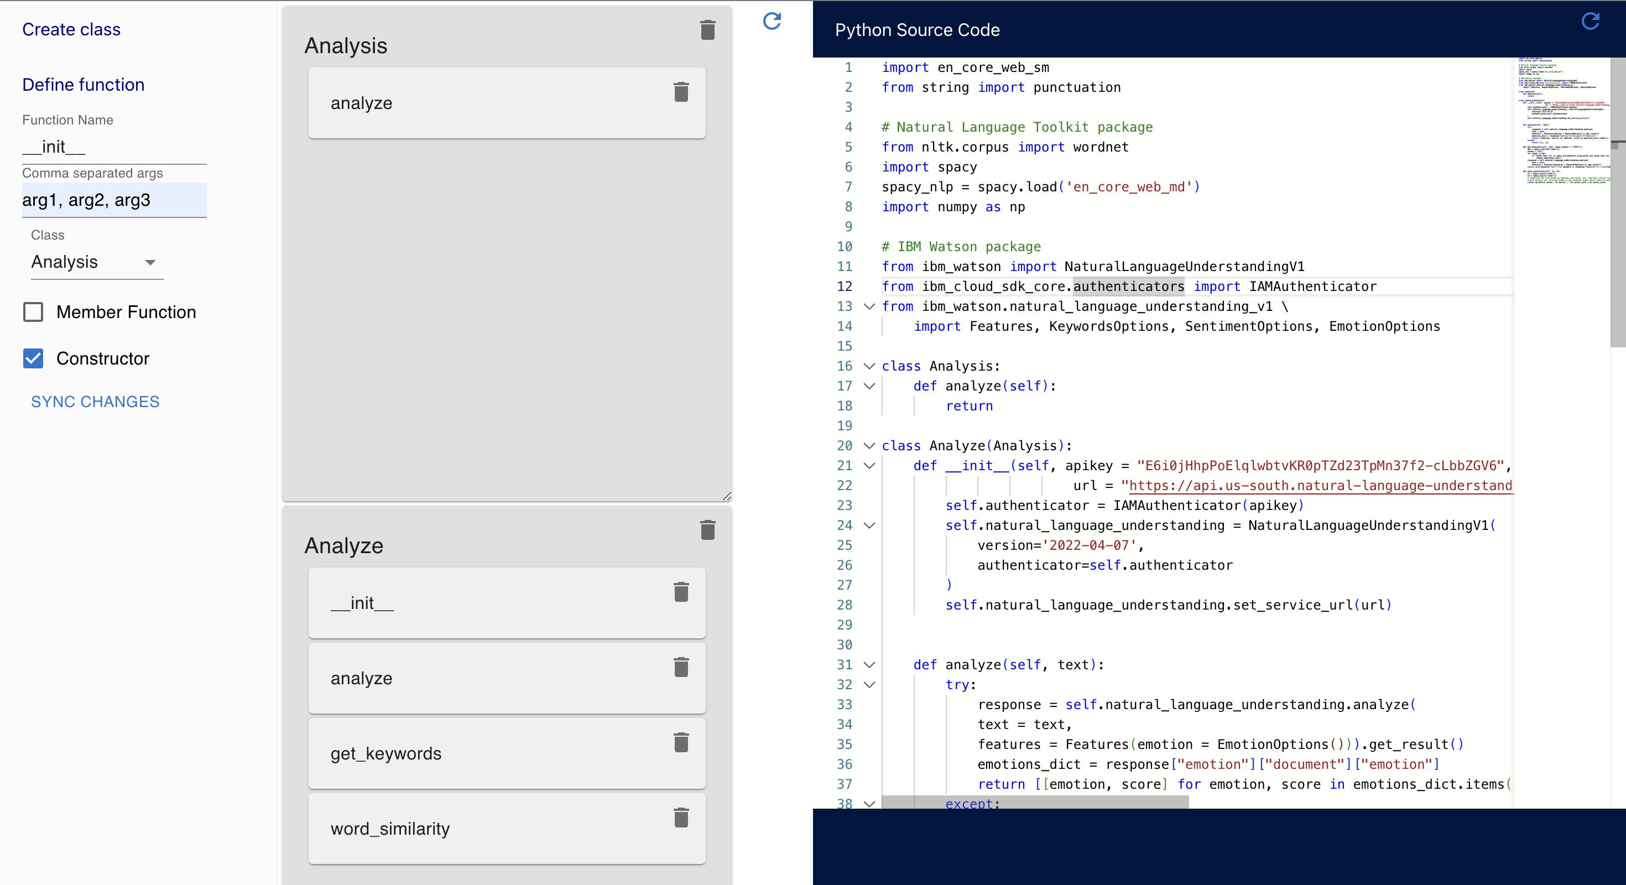Image resolution: width=1626 pixels, height=885 pixels.
Task: Fold the analyze method at line 31
Action: pos(869,665)
